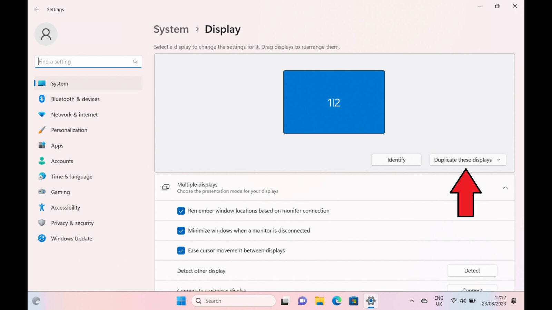
Task: Open Microsoft Edge from the taskbar
Action: coord(336,301)
